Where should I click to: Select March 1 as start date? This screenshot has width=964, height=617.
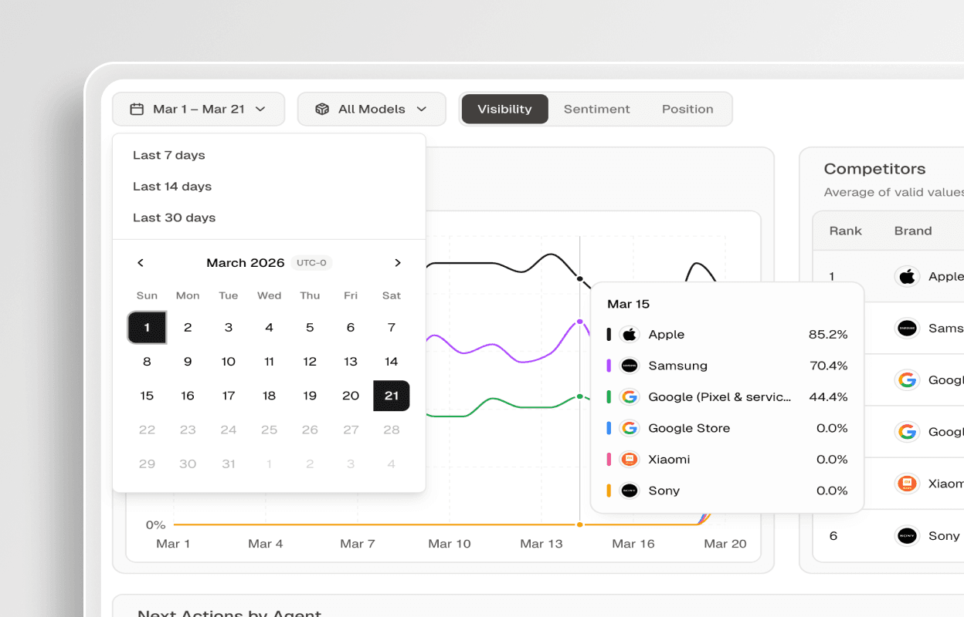(x=147, y=328)
